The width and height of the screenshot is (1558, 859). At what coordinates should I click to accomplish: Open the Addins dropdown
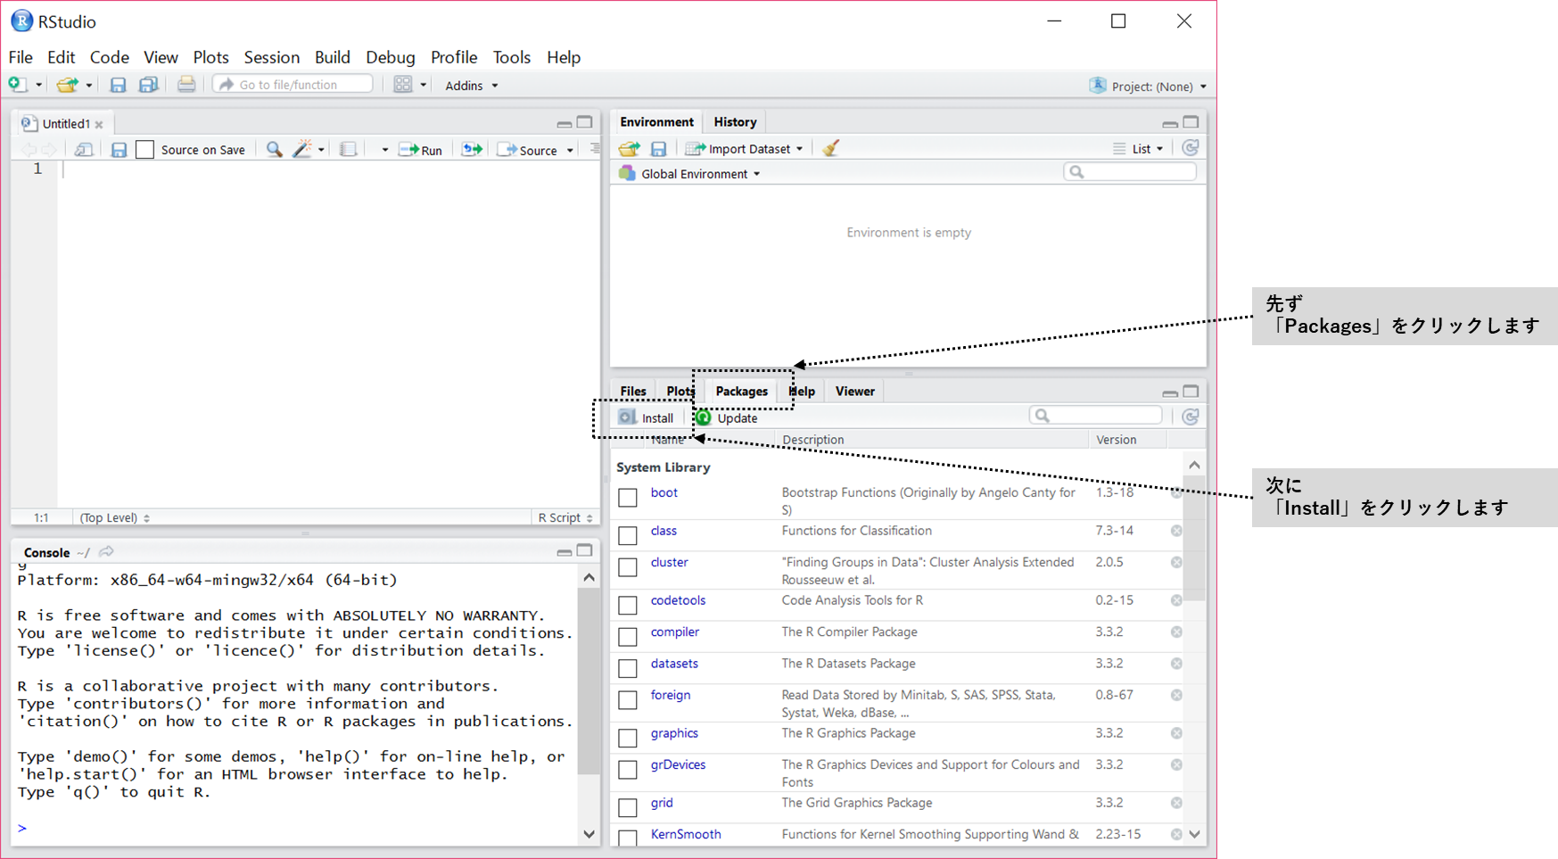coord(471,86)
